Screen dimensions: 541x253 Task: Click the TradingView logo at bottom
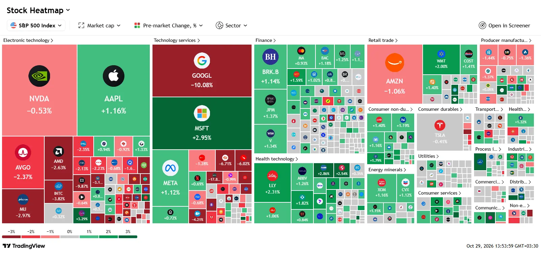(24, 246)
